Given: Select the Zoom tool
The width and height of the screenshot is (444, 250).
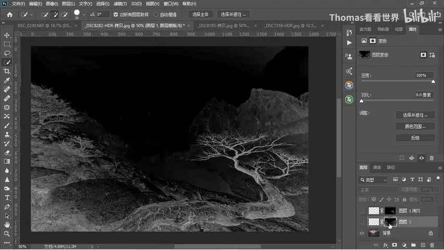Looking at the screenshot, I should click(7, 233).
